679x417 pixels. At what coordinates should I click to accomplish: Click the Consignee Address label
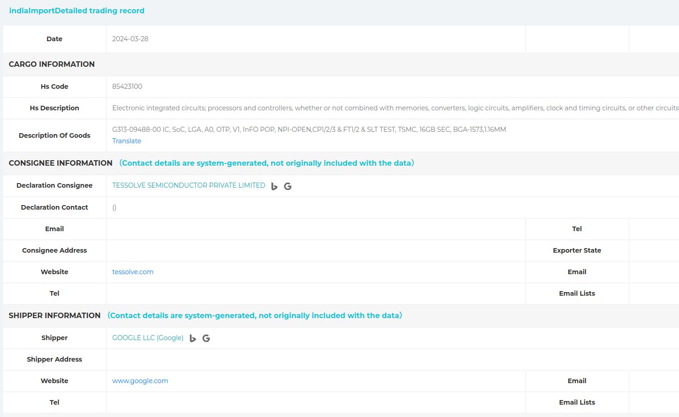tap(55, 250)
